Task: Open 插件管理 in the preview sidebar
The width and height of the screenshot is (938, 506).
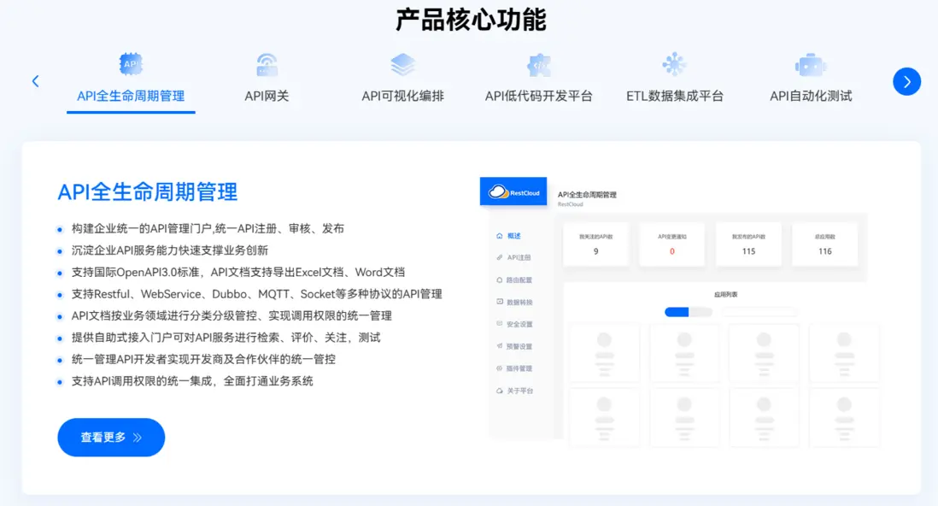Action: coord(514,368)
